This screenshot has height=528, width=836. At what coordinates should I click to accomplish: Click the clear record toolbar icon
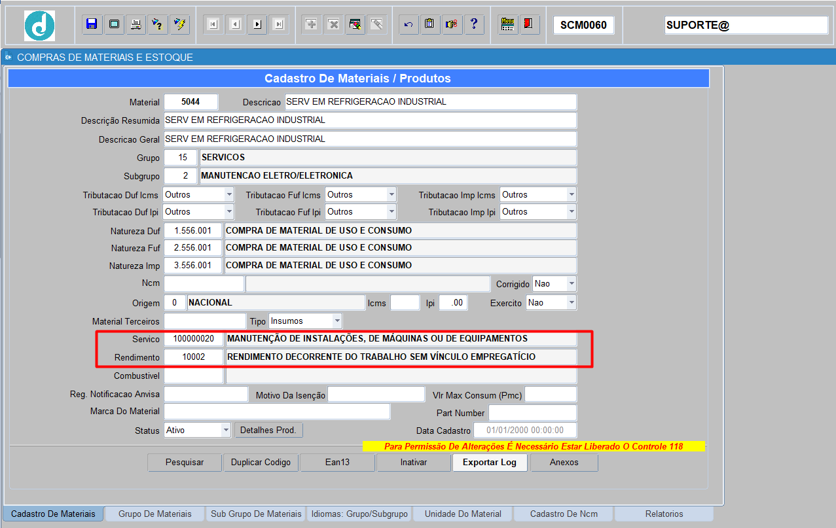coord(355,24)
